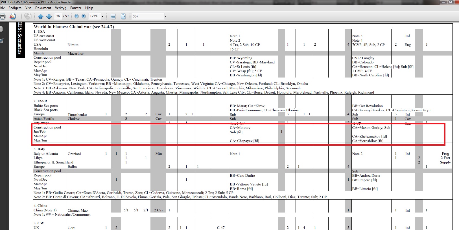459x230 pixels.
Task: Click the leader name 'Timoshenko'
Action: coord(77,114)
